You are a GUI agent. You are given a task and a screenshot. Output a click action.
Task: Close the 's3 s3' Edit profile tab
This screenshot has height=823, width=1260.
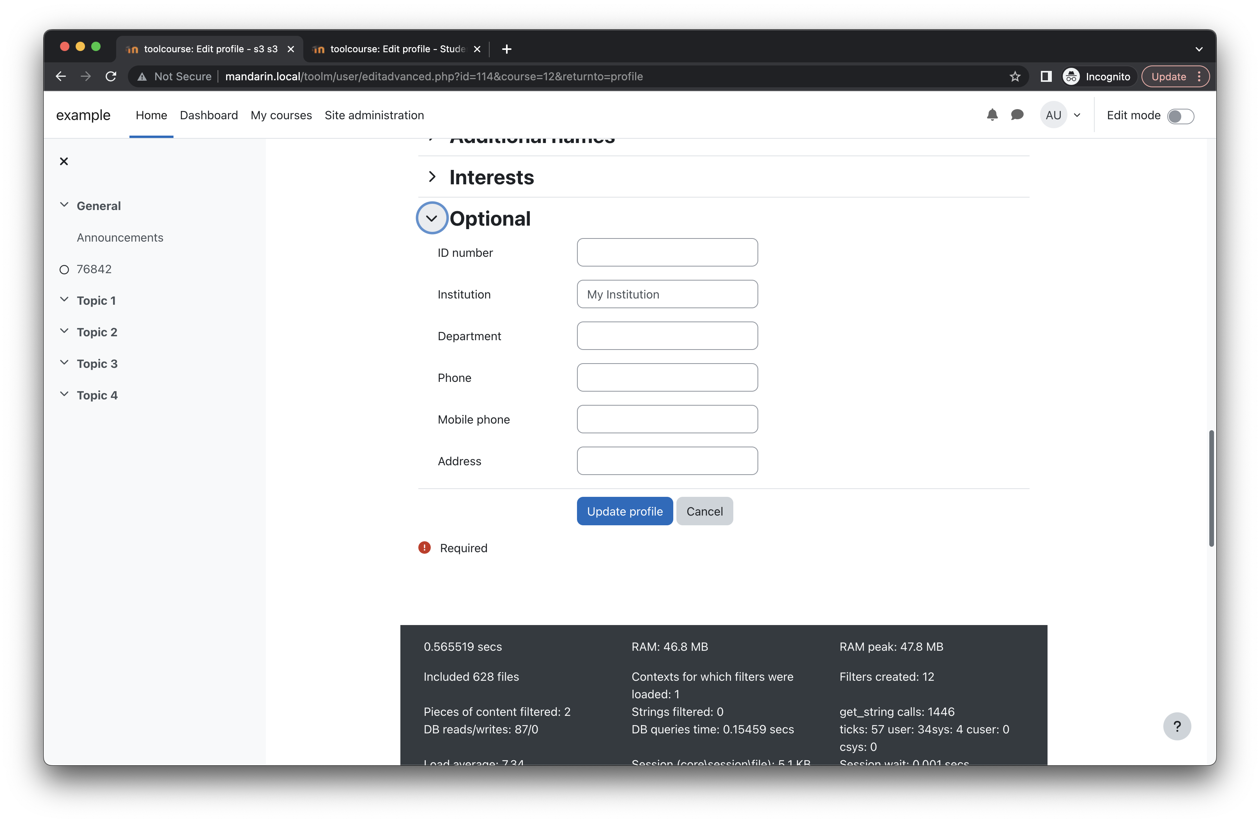(x=291, y=49)
